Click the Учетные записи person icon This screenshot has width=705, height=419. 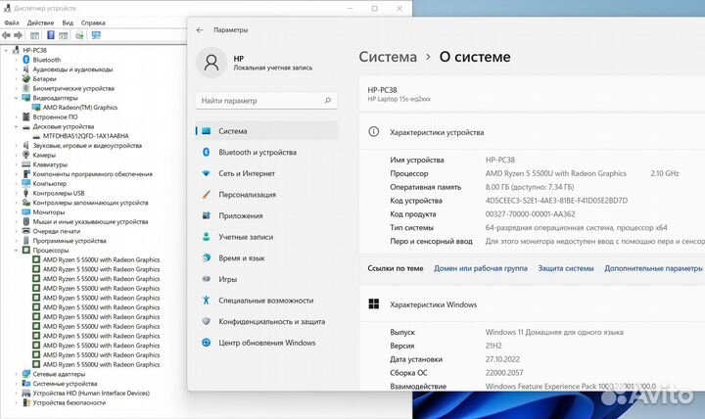click(x=207, y=237)
